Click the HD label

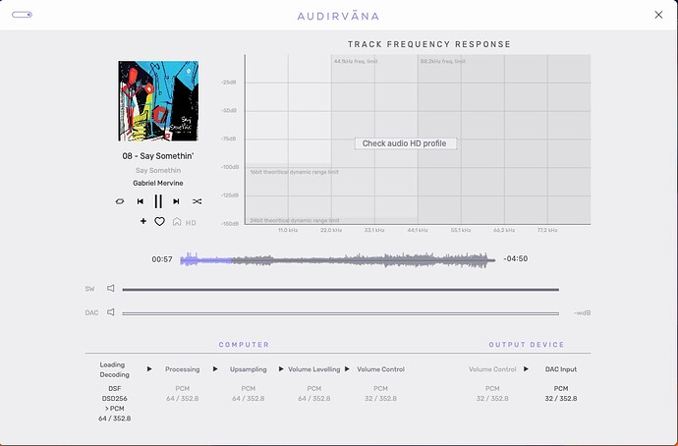coord(191,223)
